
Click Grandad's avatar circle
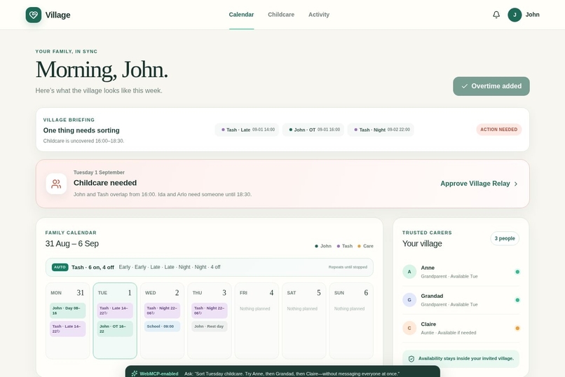point(409,300)
